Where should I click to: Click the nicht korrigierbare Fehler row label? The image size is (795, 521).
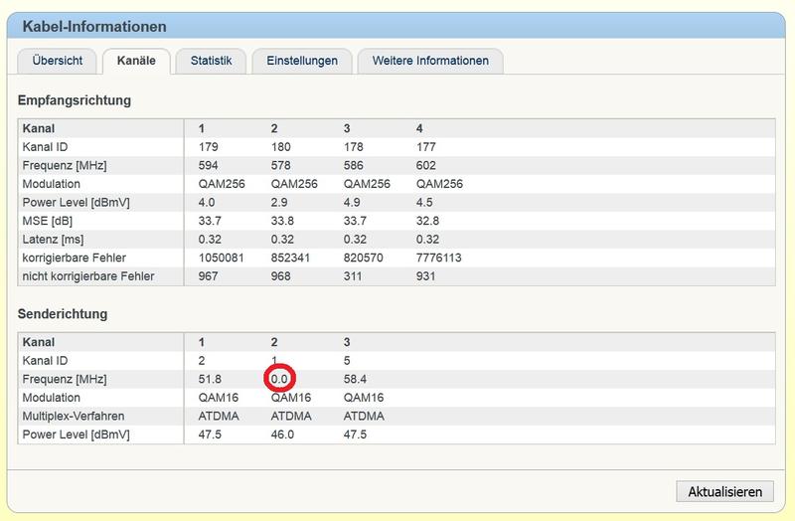coord(88,275)
